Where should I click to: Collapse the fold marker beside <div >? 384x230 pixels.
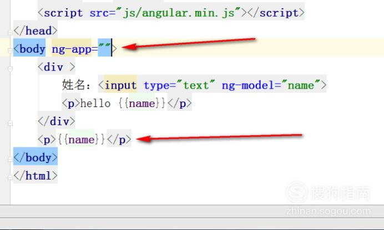[10, 69]
